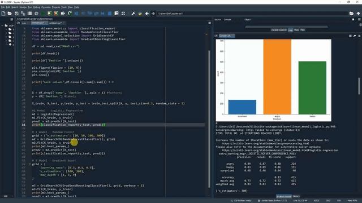Click the blue surprised bar in plot

click(x=242, y=107)
